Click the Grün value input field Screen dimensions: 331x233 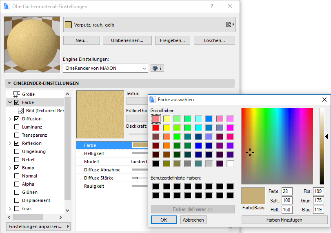click(318, 200)
